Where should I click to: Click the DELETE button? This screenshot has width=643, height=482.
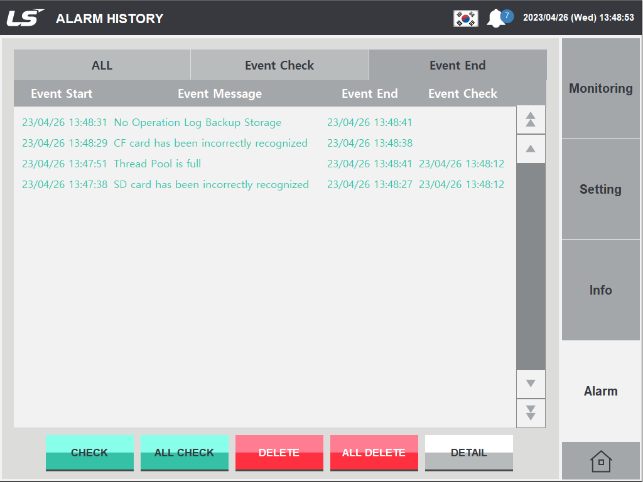tap(279, 453)
